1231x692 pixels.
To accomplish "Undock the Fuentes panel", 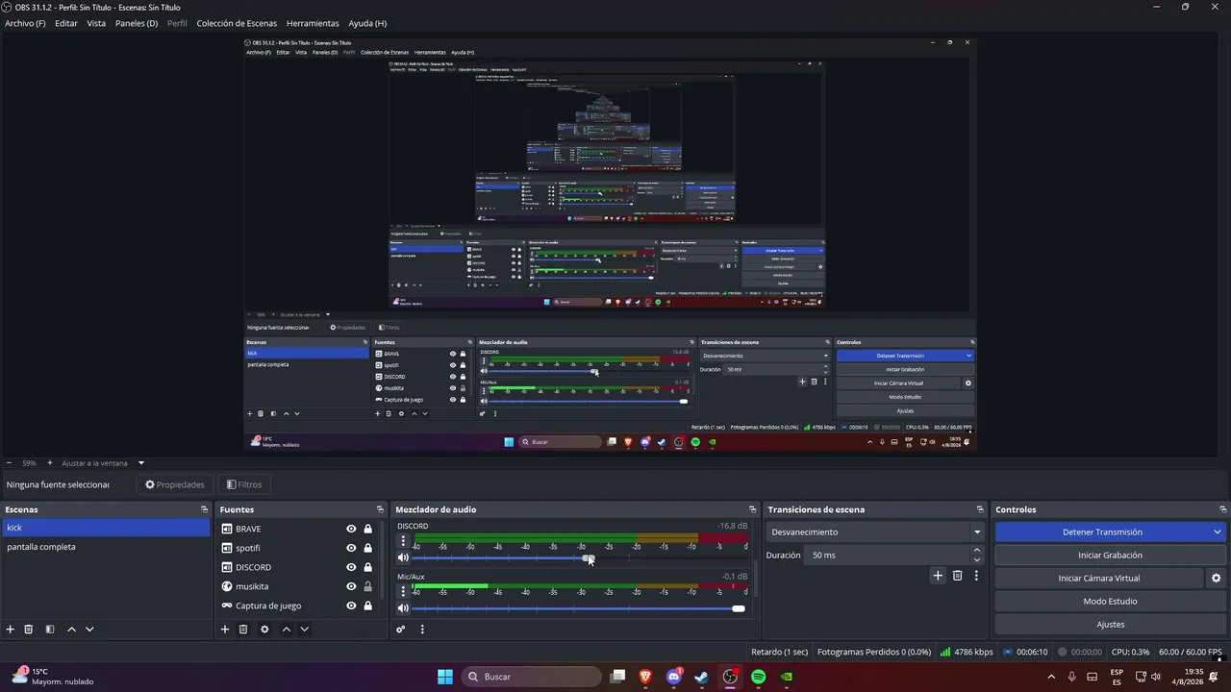I will click(x=380, y=509).
